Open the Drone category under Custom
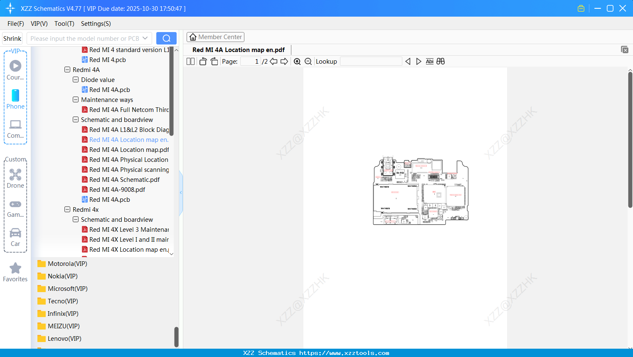 [15, 178]
